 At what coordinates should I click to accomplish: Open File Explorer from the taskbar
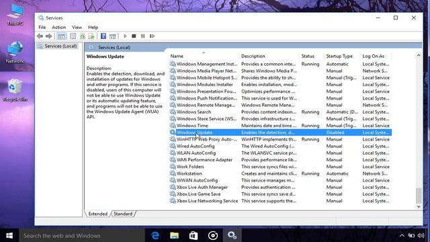tap(175, 235)
